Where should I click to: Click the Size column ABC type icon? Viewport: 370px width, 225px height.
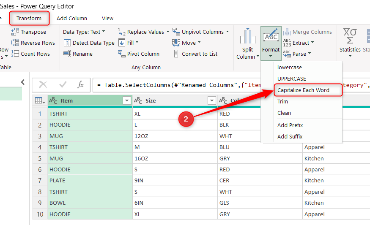[x=138, y=100]
